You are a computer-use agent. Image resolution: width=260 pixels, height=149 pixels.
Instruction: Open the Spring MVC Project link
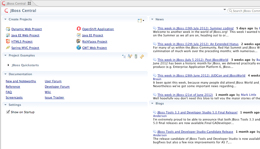(x=25, y=48)
